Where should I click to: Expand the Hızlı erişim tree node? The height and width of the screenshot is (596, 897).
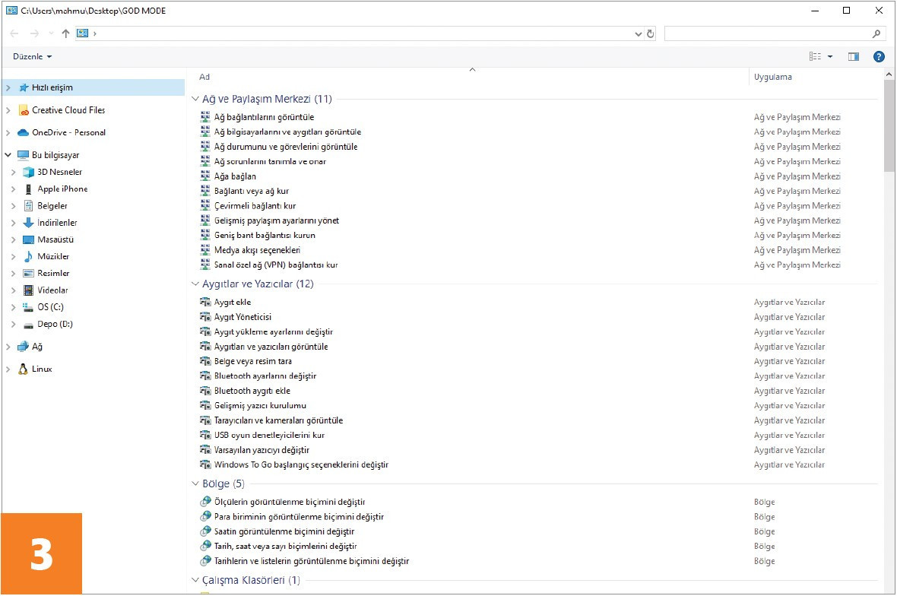(x=8, y=87)
